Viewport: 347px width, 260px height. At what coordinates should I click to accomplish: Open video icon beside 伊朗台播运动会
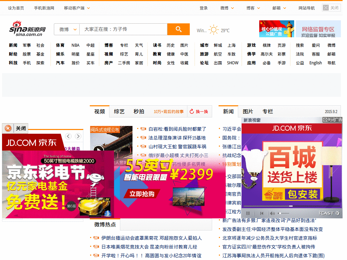pyautogui.click(x=96, y=238)
